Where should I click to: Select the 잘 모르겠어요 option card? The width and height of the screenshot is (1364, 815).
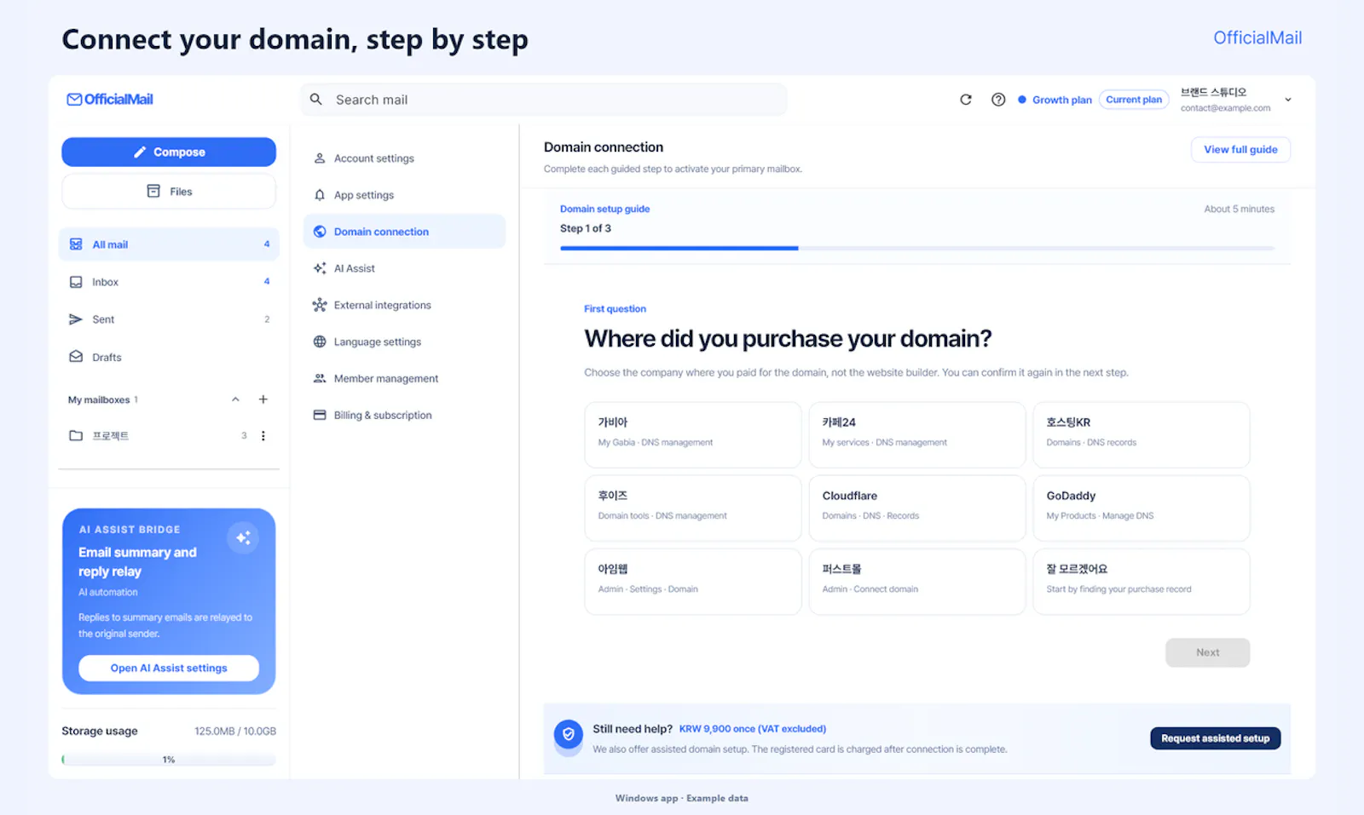1141,582
